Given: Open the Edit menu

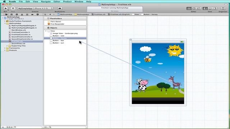Looking at the screenshot, I should pos(28,1).
